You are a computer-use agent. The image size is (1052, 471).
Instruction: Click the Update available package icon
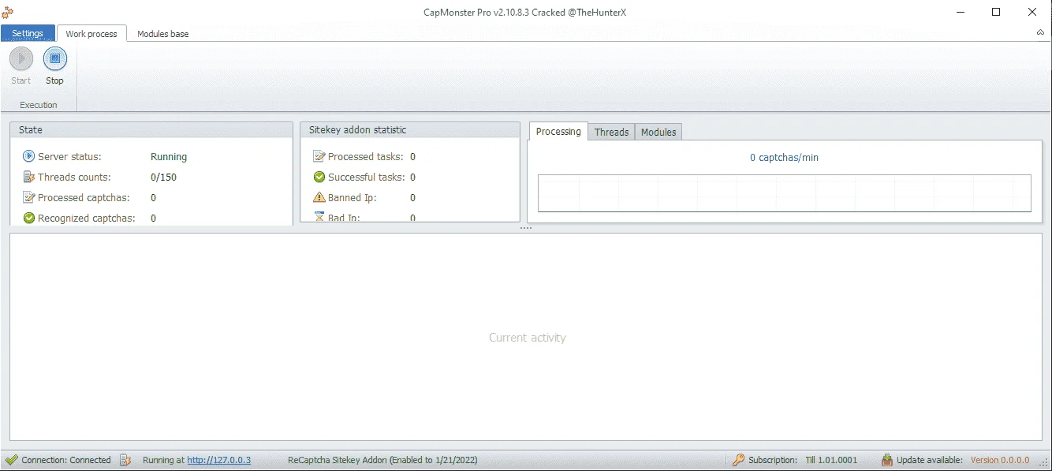(887, 460)
